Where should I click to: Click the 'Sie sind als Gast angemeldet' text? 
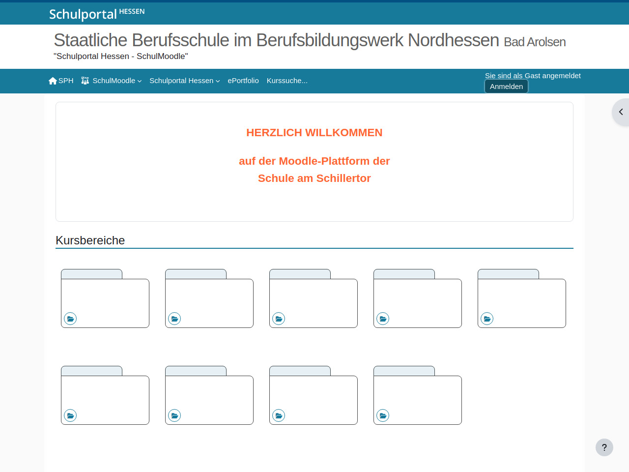point(533,75)
